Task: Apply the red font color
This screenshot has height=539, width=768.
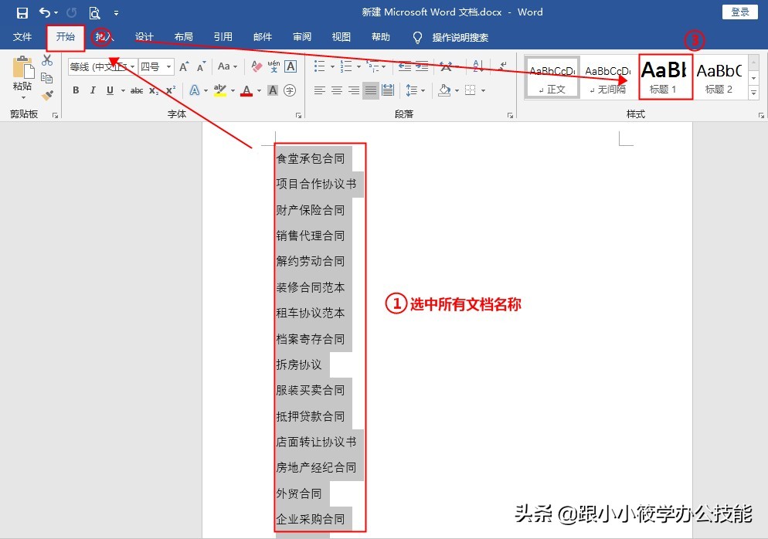Action: [246, 90]
